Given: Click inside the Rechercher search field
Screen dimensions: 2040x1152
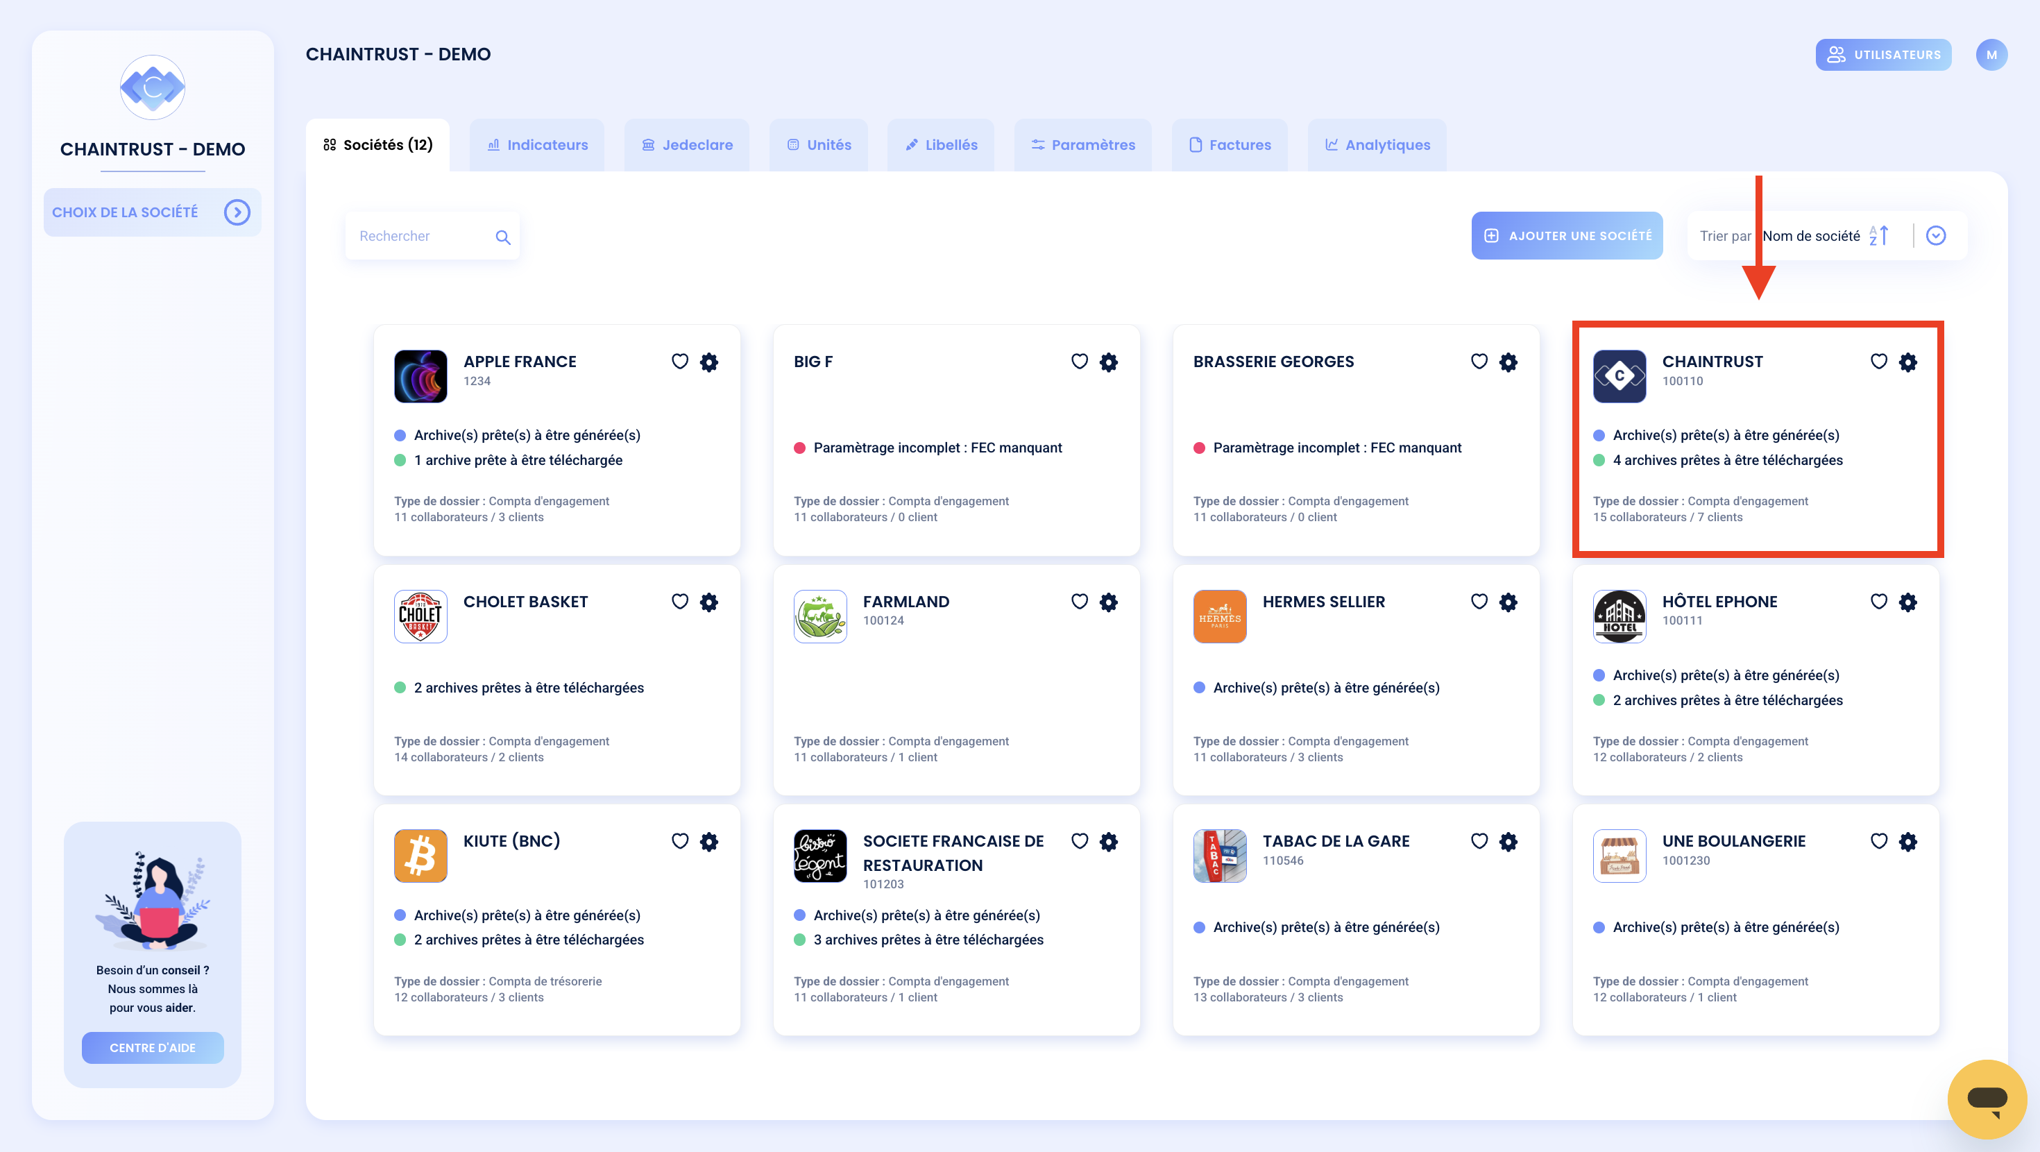Looking at the screenshot, I should point(432,236).
